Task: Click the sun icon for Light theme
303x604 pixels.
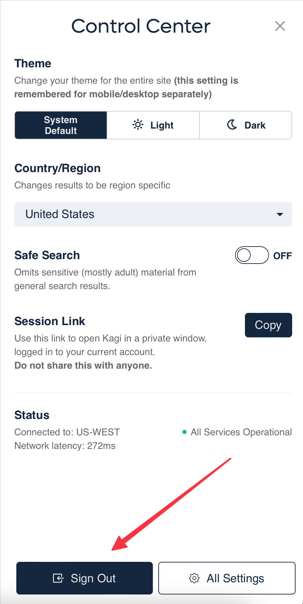Action: click(x=138, y=125)
